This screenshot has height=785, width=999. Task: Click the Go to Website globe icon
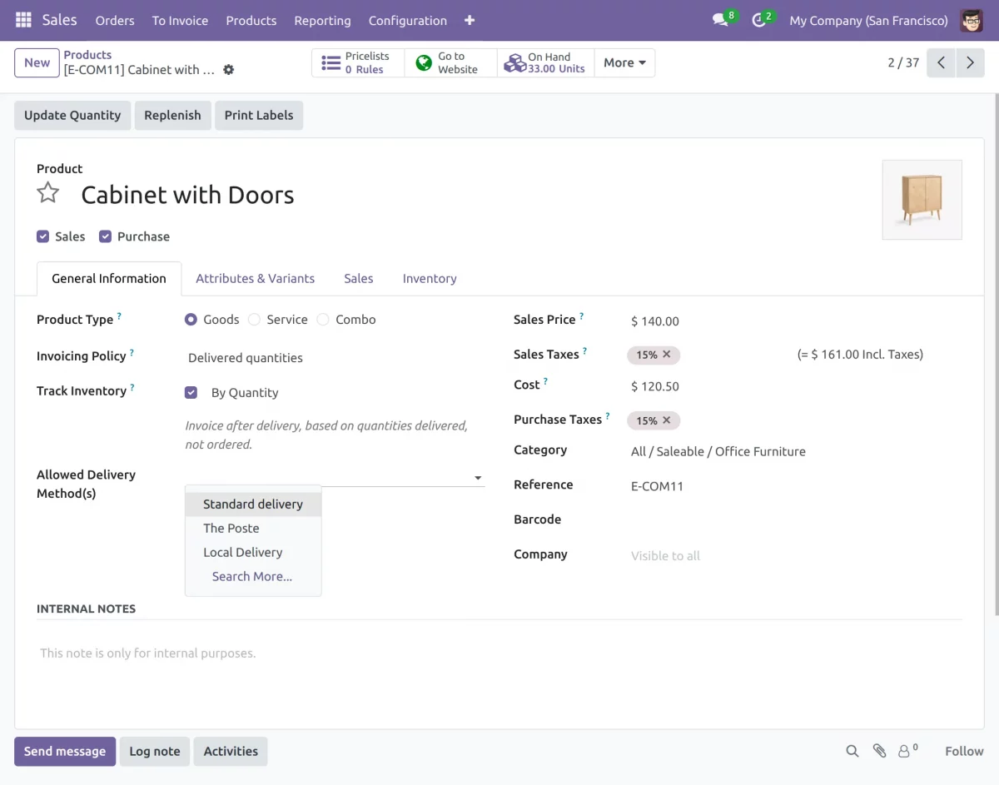coord(425,62)
